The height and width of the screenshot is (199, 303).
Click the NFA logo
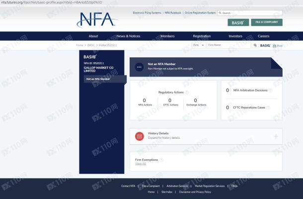point(96,19)
